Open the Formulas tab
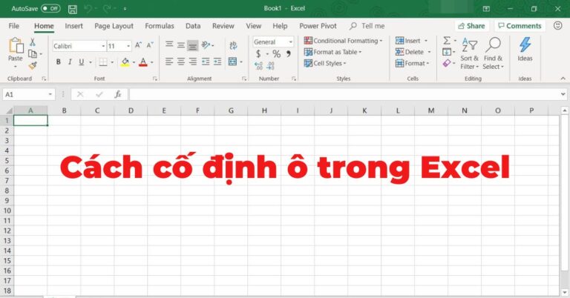 tap(160, 26)
